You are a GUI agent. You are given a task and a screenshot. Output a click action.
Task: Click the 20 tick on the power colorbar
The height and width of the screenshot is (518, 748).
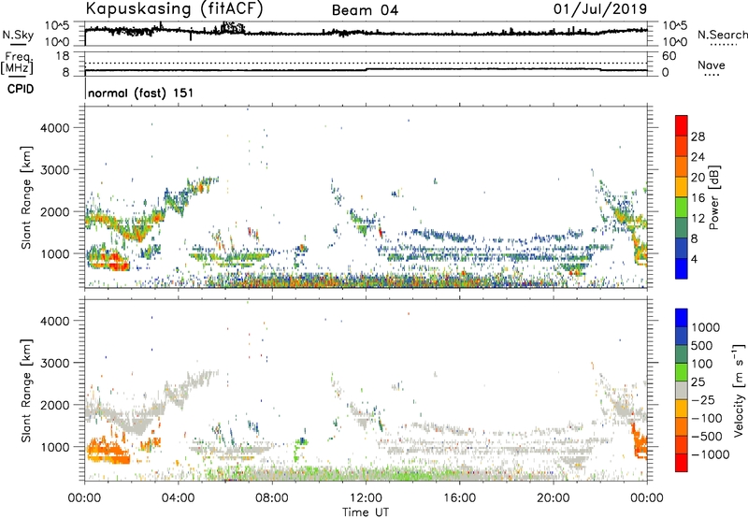click(698, 178)
